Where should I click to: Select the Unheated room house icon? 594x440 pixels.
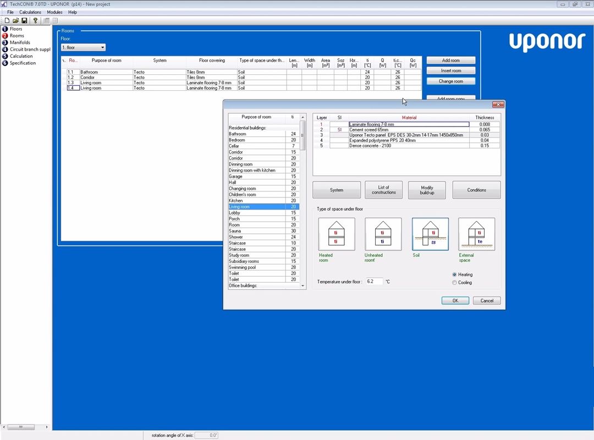coord(383,234)
